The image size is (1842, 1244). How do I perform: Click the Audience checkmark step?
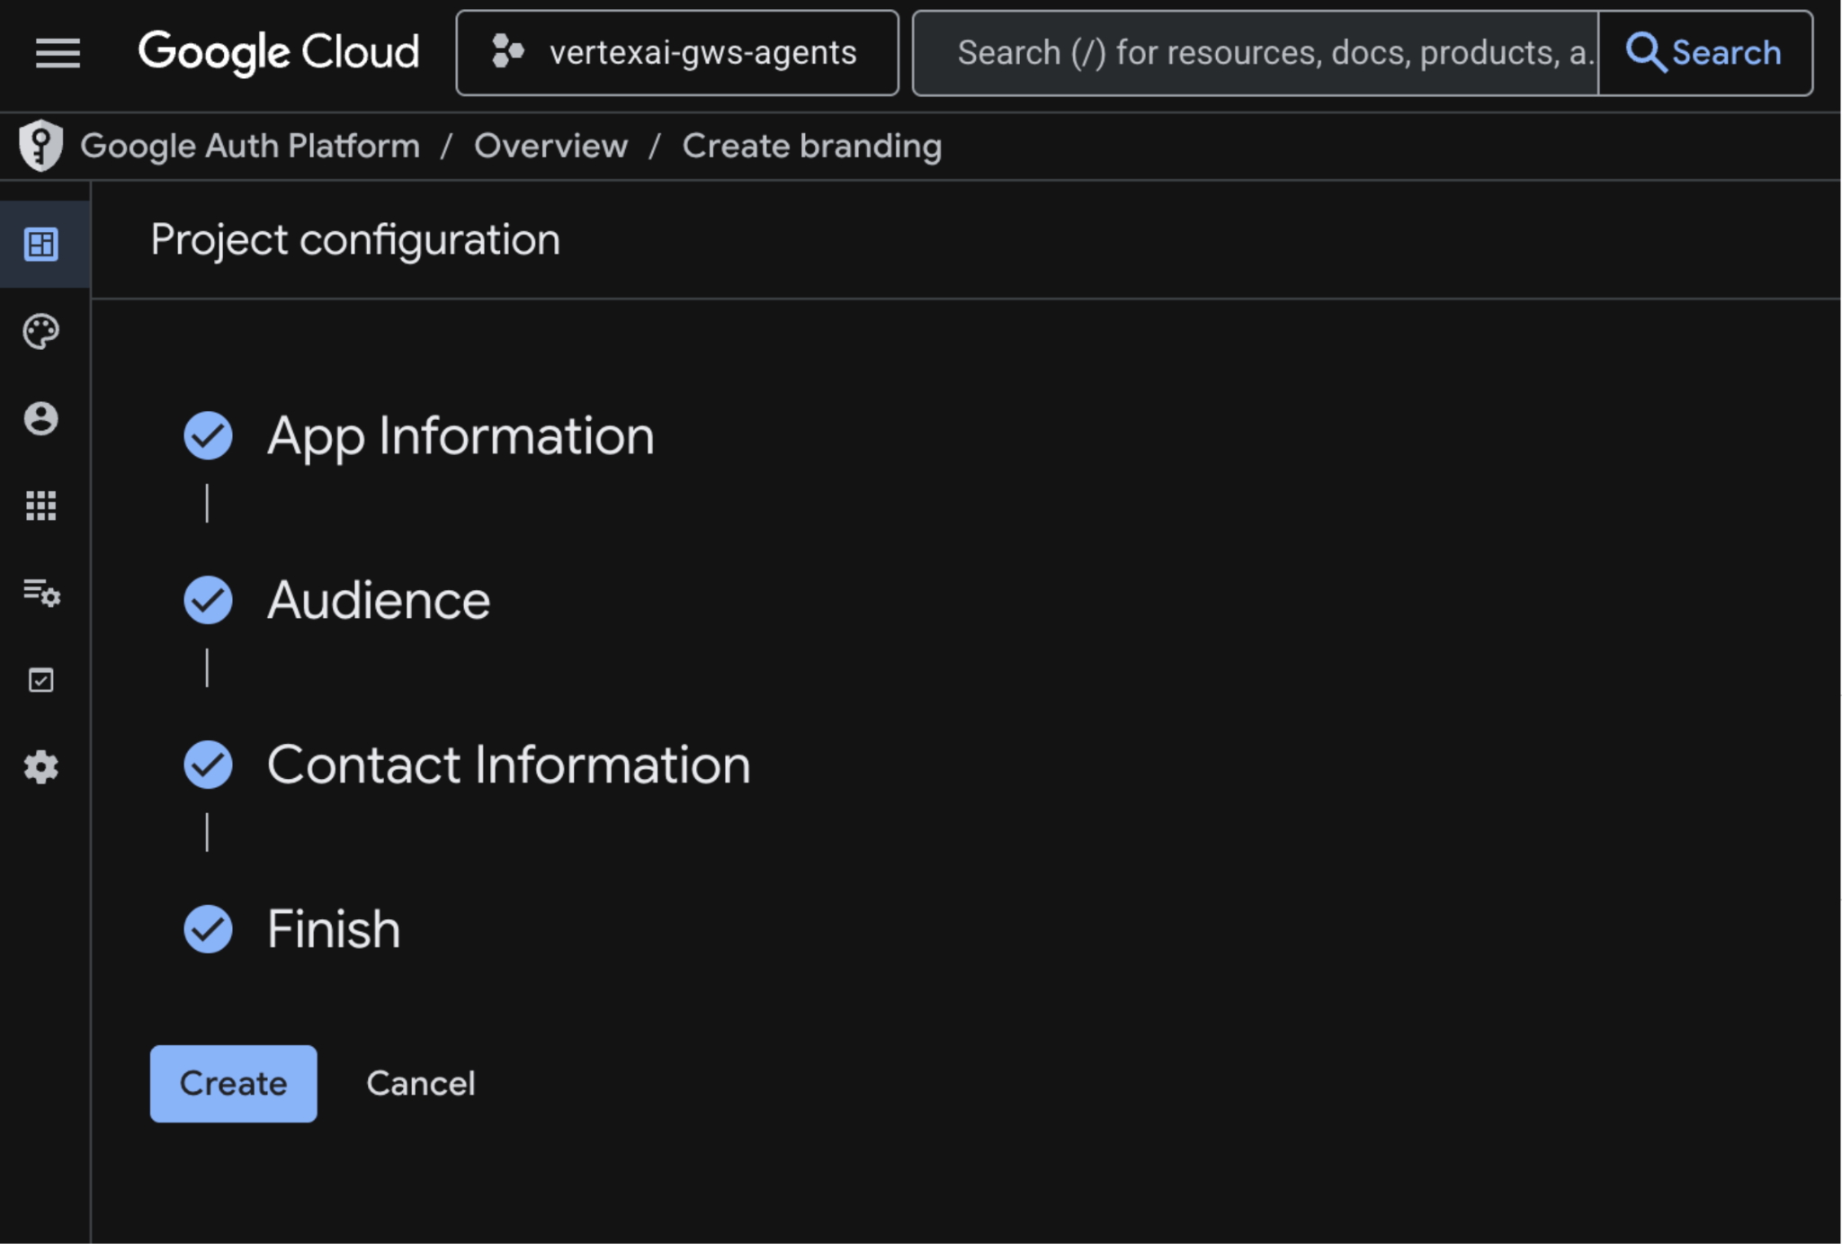coord(208,600)
